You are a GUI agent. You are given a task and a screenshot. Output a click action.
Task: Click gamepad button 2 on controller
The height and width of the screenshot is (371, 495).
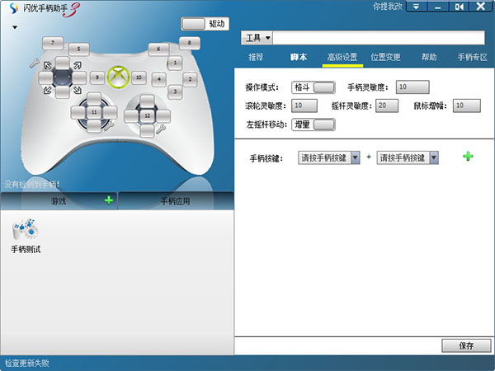tap(190, 79)
